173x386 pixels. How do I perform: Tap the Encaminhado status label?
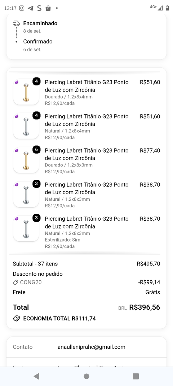point(40,24)
